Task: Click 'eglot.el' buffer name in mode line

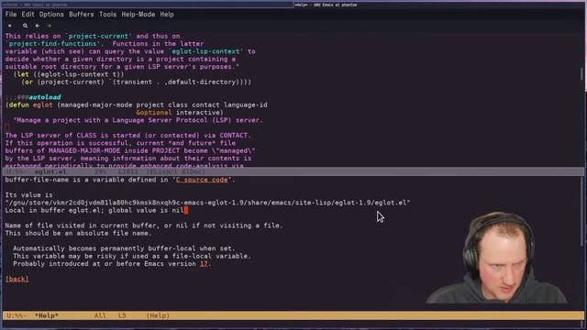Action: [50, 171]
